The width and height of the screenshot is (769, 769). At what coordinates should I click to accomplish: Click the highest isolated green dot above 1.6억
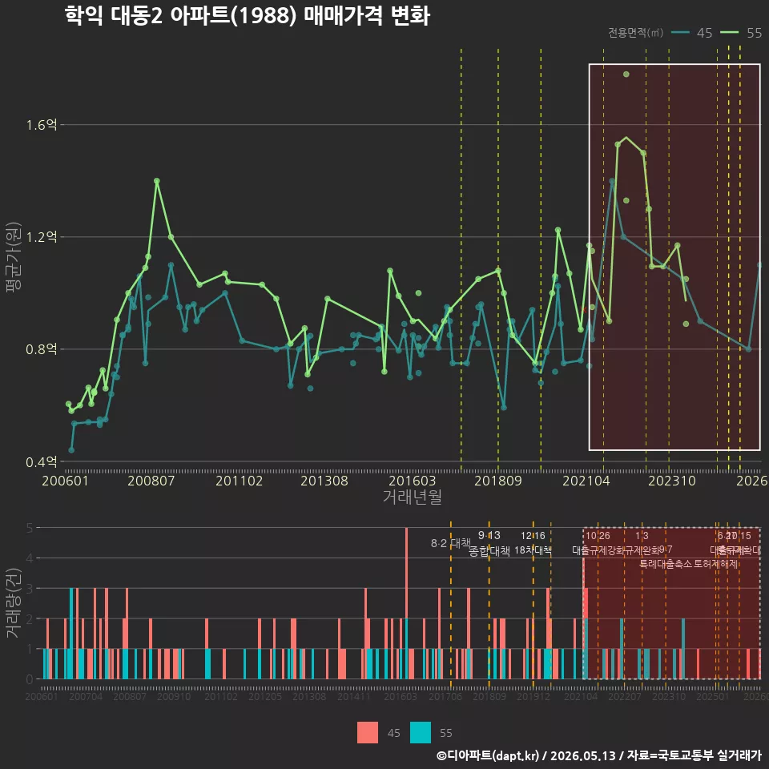626,74
